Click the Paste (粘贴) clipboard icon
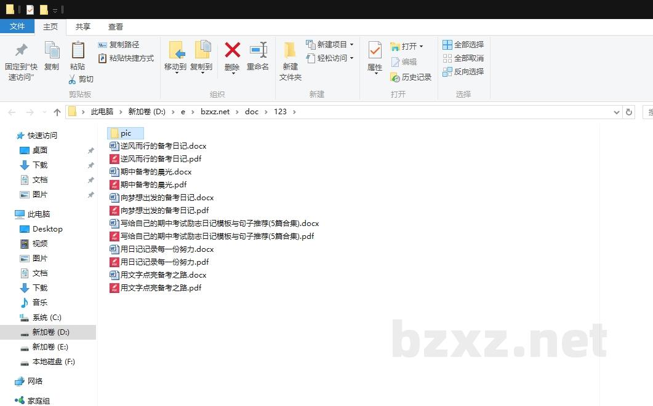This screenshot has height=406, width=653. [x=78, y=50]
